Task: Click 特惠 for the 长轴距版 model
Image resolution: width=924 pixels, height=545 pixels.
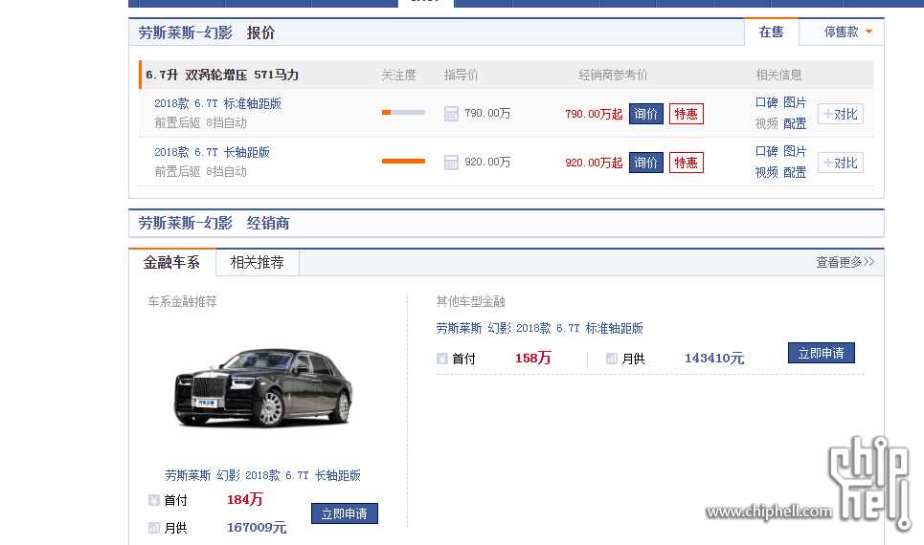Action: 686,163
